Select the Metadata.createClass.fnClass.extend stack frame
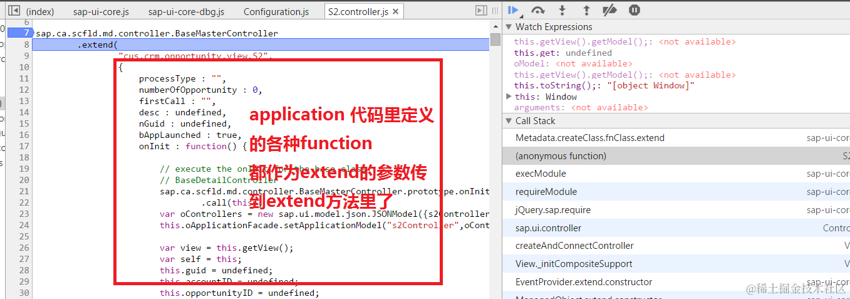The width and height of the screenshot is (850, 299). (x=676, y=138)
